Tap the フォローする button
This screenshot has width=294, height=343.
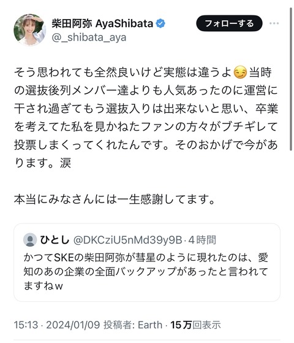(229, 23)
